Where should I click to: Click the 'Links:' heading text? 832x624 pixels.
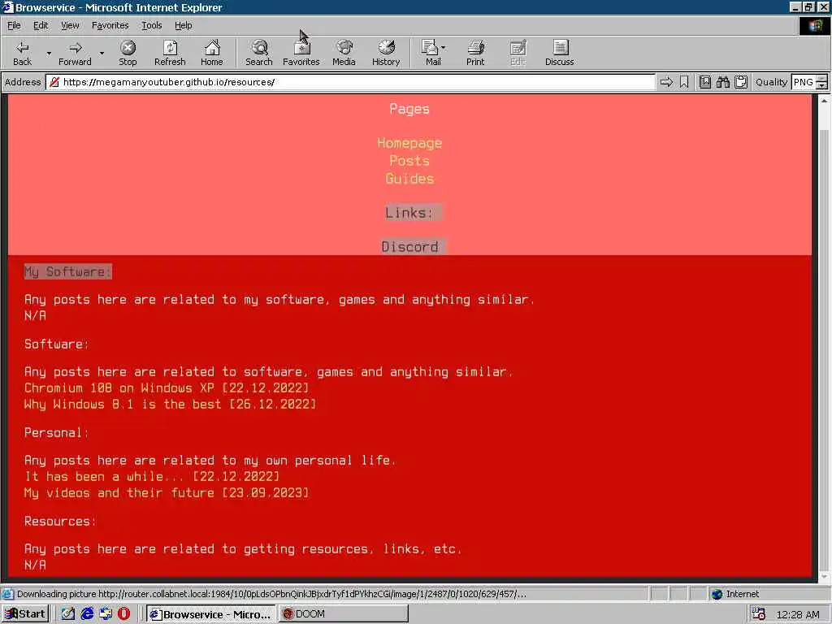(409, 213)
